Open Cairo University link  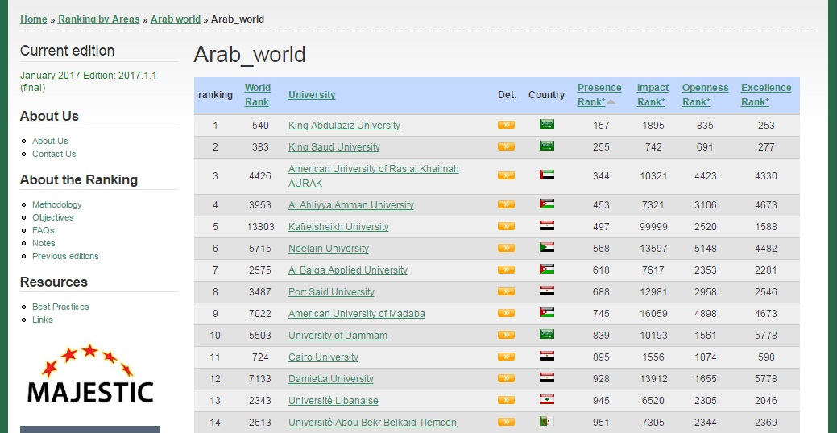323,357
